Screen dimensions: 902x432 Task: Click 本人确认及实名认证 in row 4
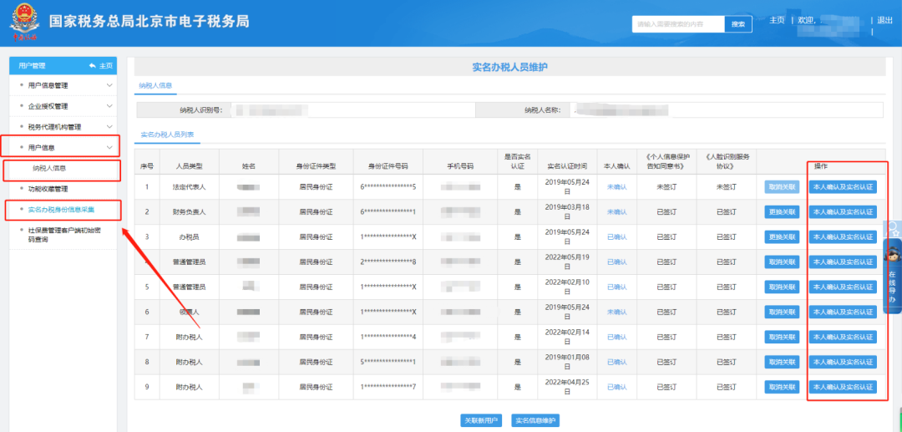(843, 262)
